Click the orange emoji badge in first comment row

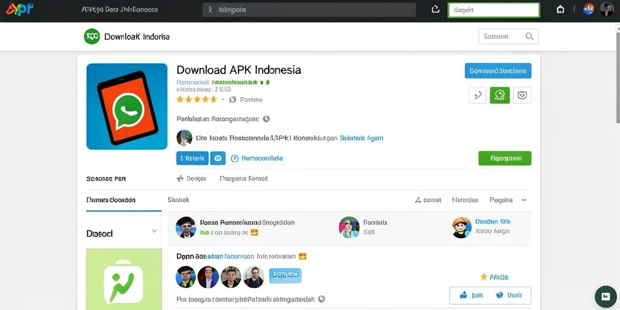pos(254,232)
